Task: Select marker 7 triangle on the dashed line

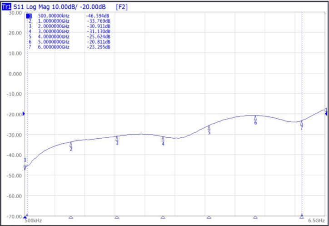Action: [x=302, y=123]
